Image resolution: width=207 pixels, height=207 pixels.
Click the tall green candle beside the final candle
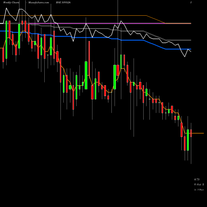click(x=188, y=140)
